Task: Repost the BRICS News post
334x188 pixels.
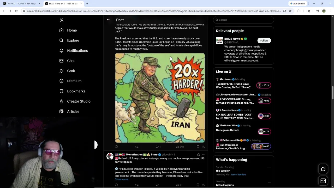Action: click(x=137, y=147)
